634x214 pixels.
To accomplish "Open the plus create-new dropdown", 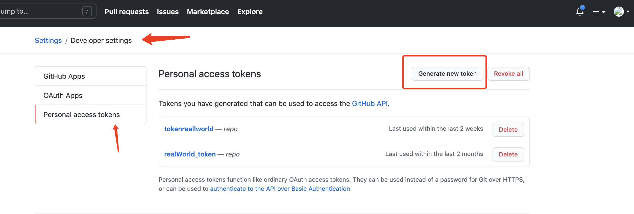I will (x=599, y=12).
